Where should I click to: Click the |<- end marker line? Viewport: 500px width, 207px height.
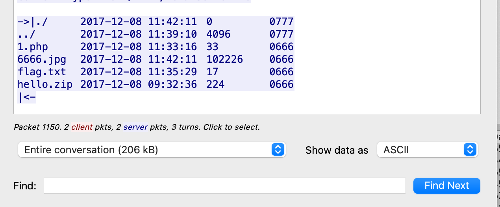27,97
